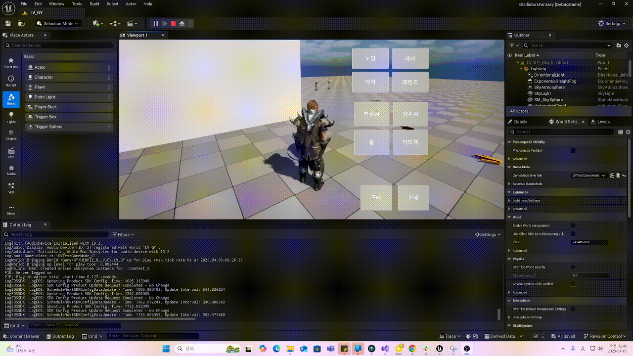633x356 pixels.
Task: Collapse the Lighting folder in the Outliner
Action: tap(522, 69)
